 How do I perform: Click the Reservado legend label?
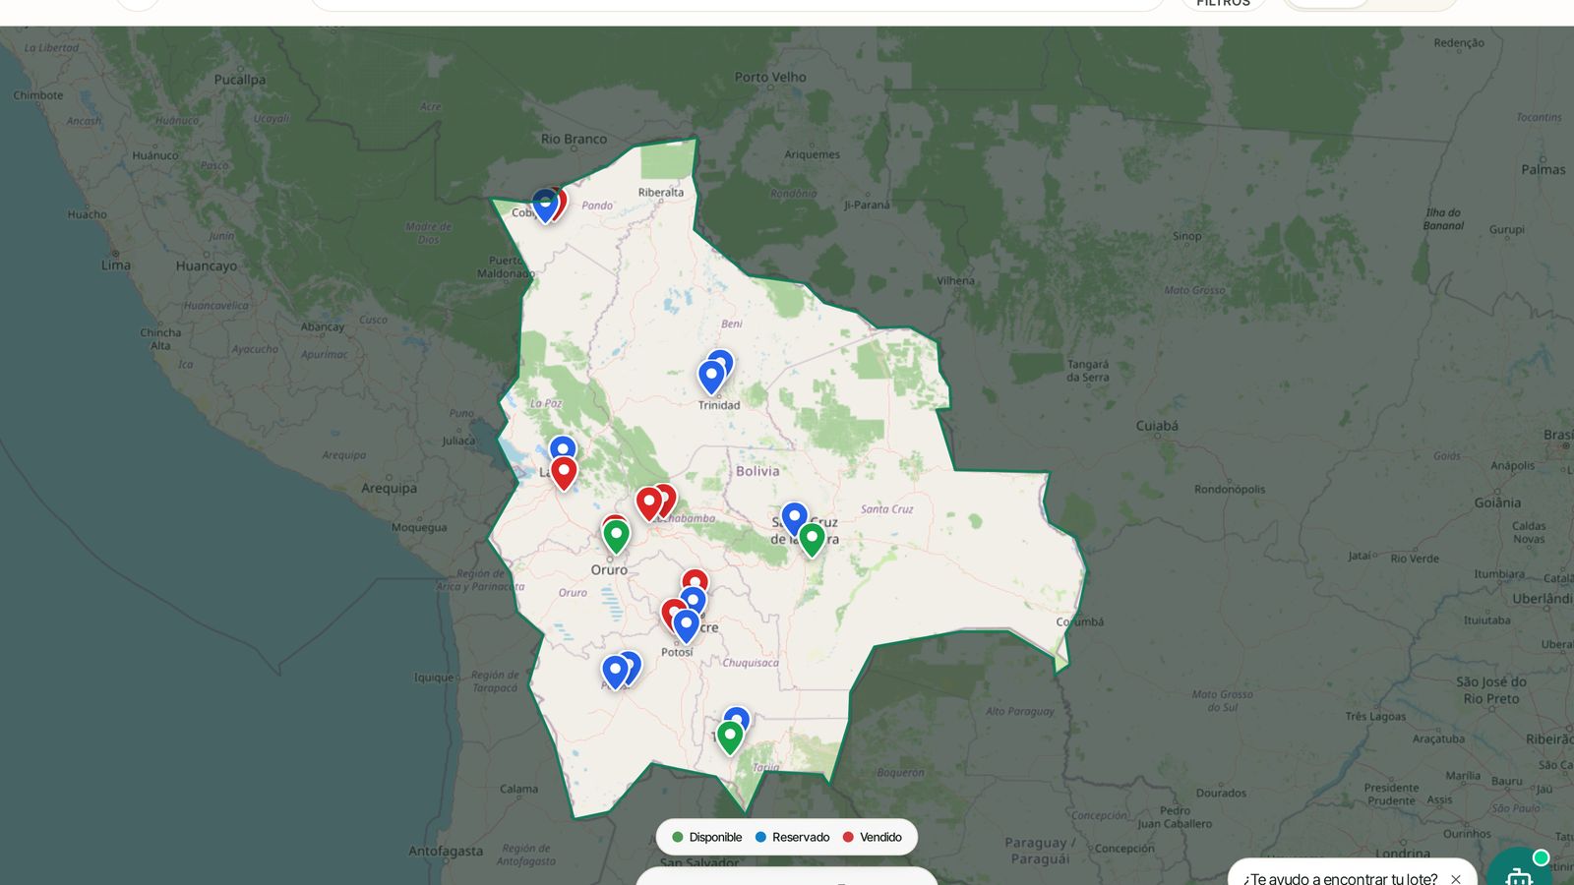[801, 837]
